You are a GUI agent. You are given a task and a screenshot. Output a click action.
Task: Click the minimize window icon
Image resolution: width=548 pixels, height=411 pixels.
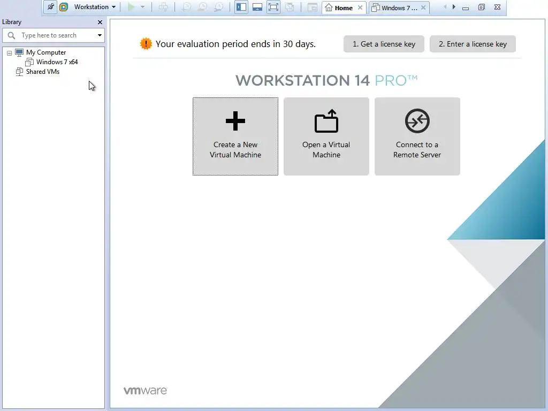tap(466, 7)
